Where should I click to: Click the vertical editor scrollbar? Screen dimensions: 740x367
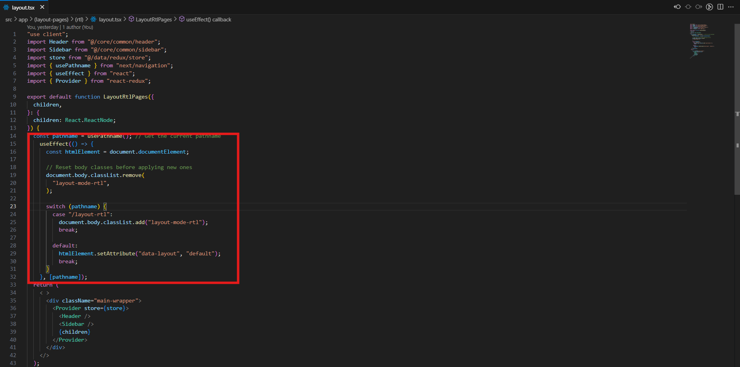pos(737,119)
